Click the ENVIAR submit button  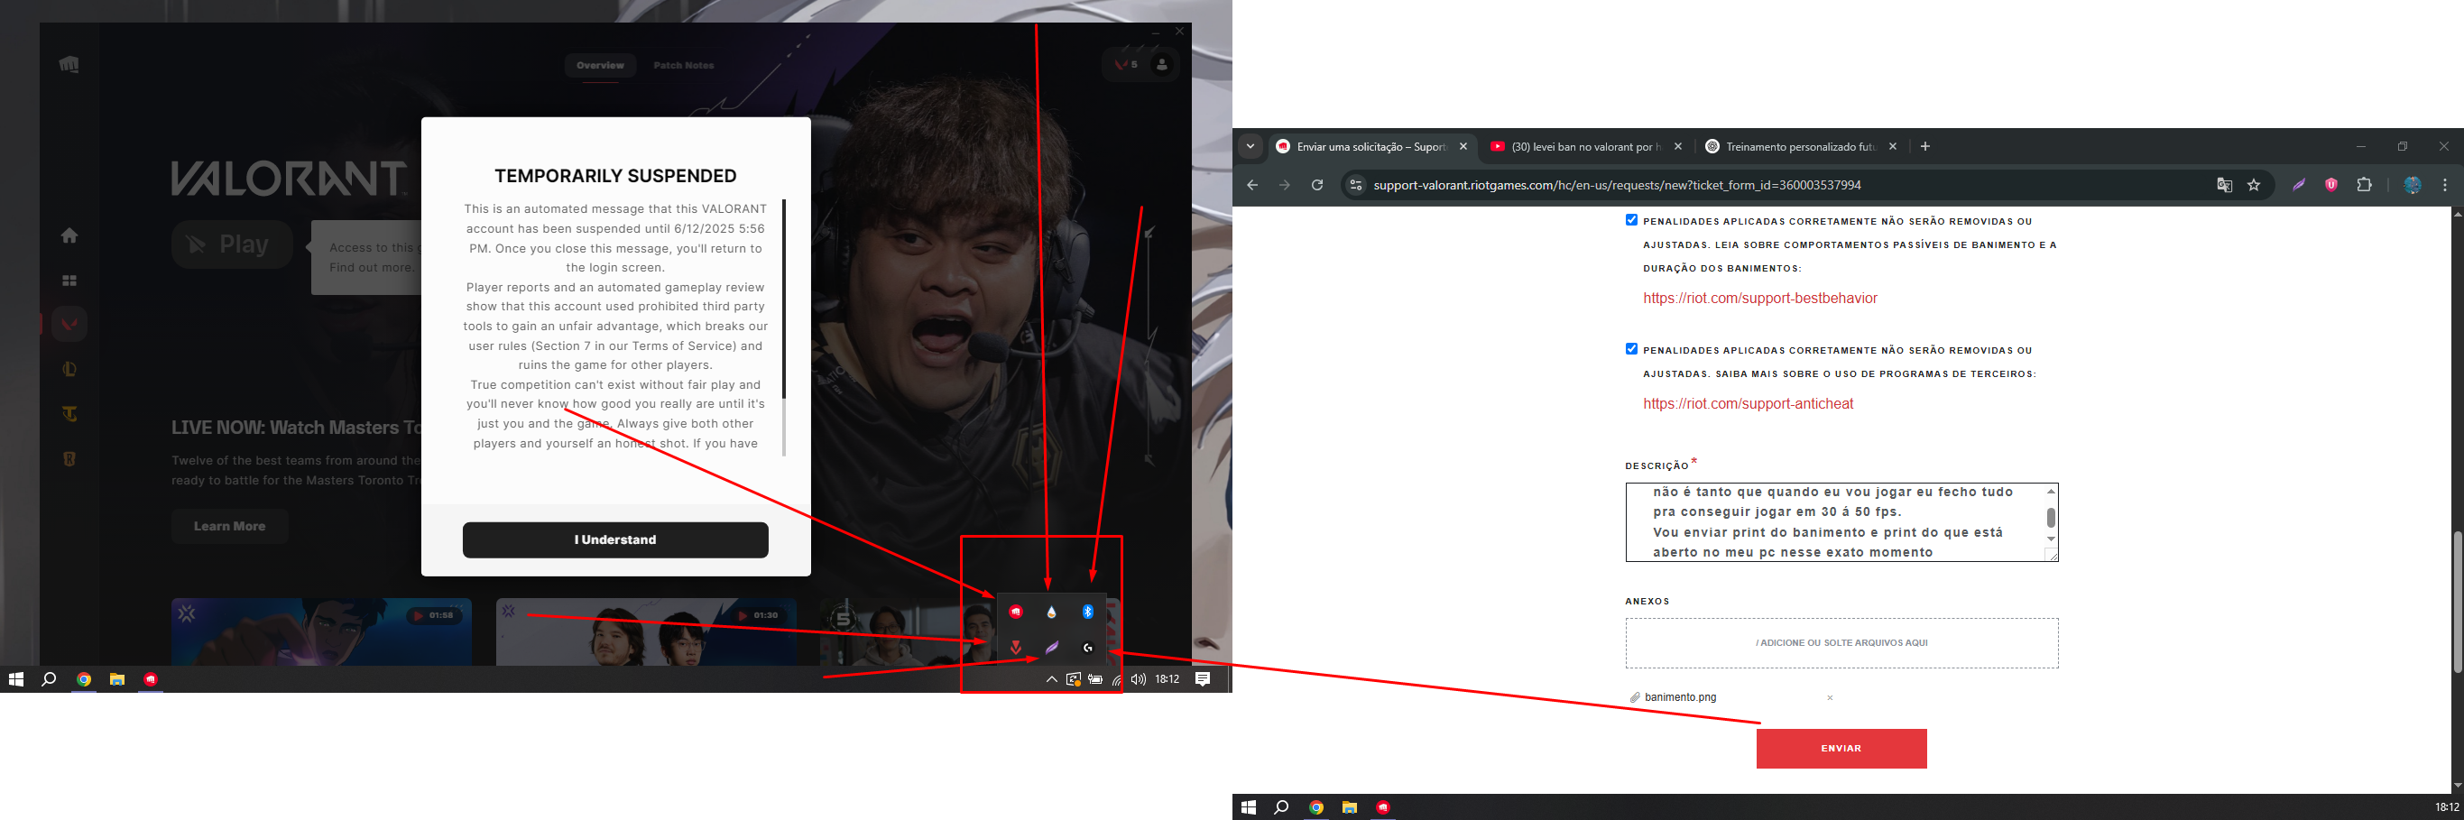pyautogui.click(x=1841, y=748)
